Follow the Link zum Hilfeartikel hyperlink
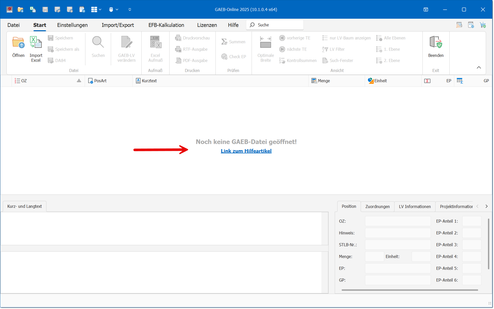The height and width of the screenshot is (309, 494). click(246, 151)
